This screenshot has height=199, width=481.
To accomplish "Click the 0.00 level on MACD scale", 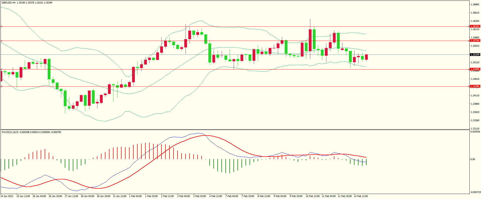I will tap(472, 159).
